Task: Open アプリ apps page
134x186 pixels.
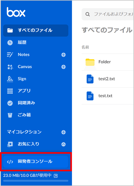Action: (x=24, y=91)
